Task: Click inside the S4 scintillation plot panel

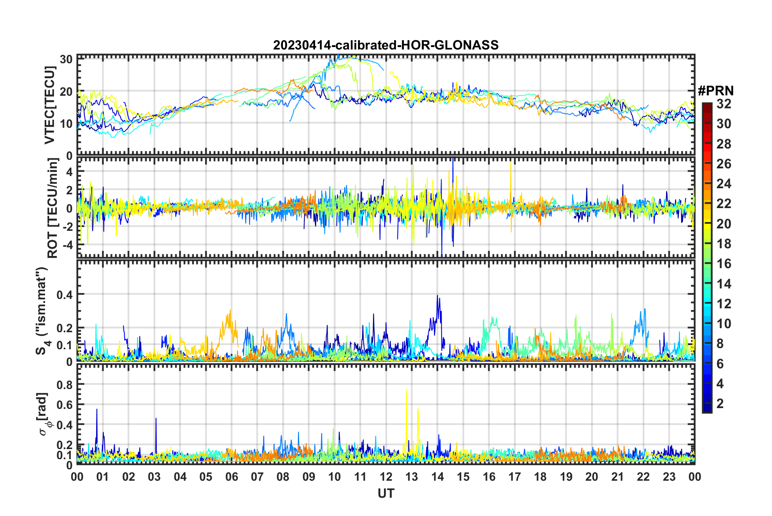Action: (x=386, y=311)
